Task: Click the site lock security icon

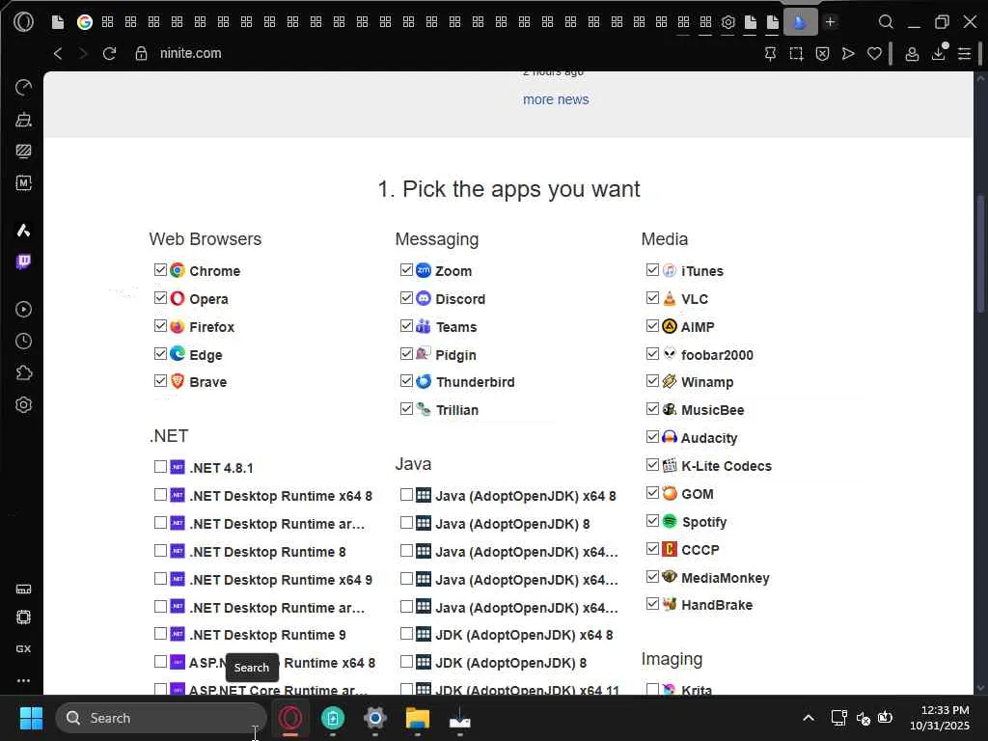Action: [x=141, y=54]
